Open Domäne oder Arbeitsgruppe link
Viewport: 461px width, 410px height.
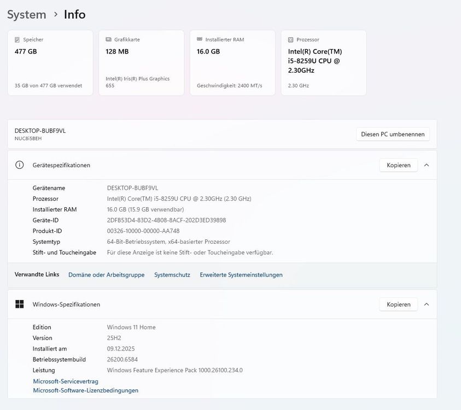106,275
